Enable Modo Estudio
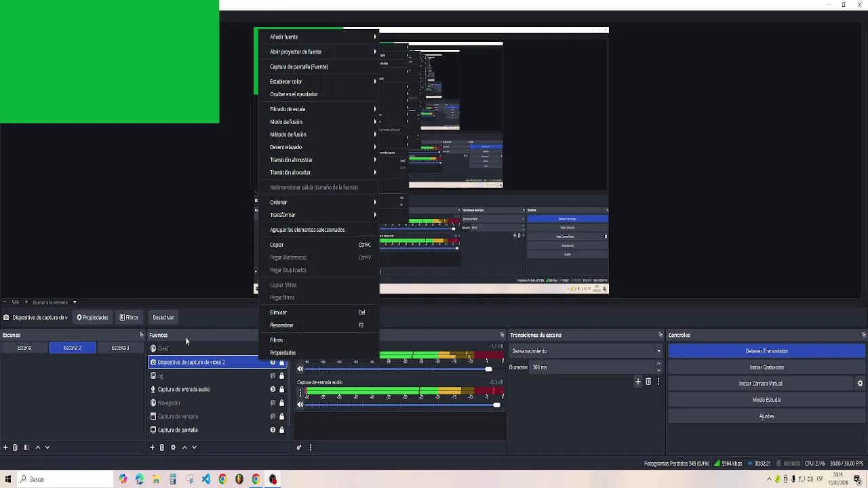868x488 pixels. coord(766,400)
